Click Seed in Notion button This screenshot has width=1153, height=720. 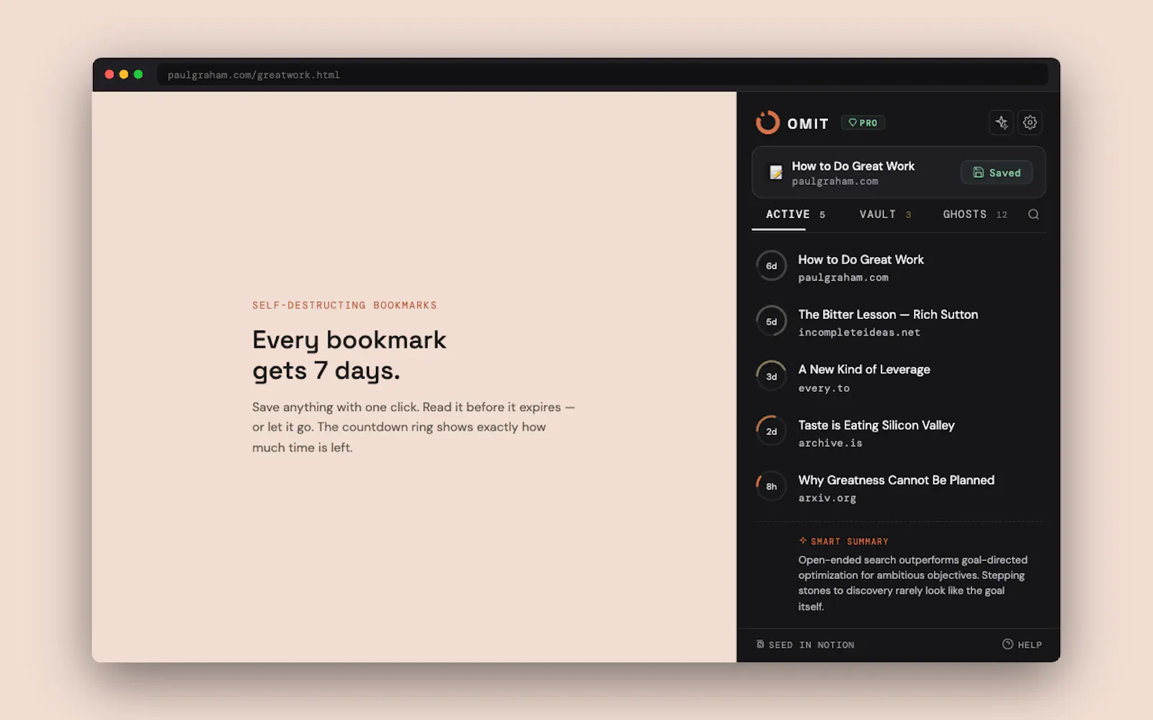805,645
